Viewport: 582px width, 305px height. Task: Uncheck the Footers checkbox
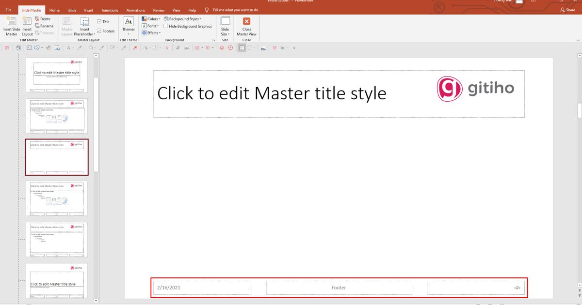click(x=100, y=30)
